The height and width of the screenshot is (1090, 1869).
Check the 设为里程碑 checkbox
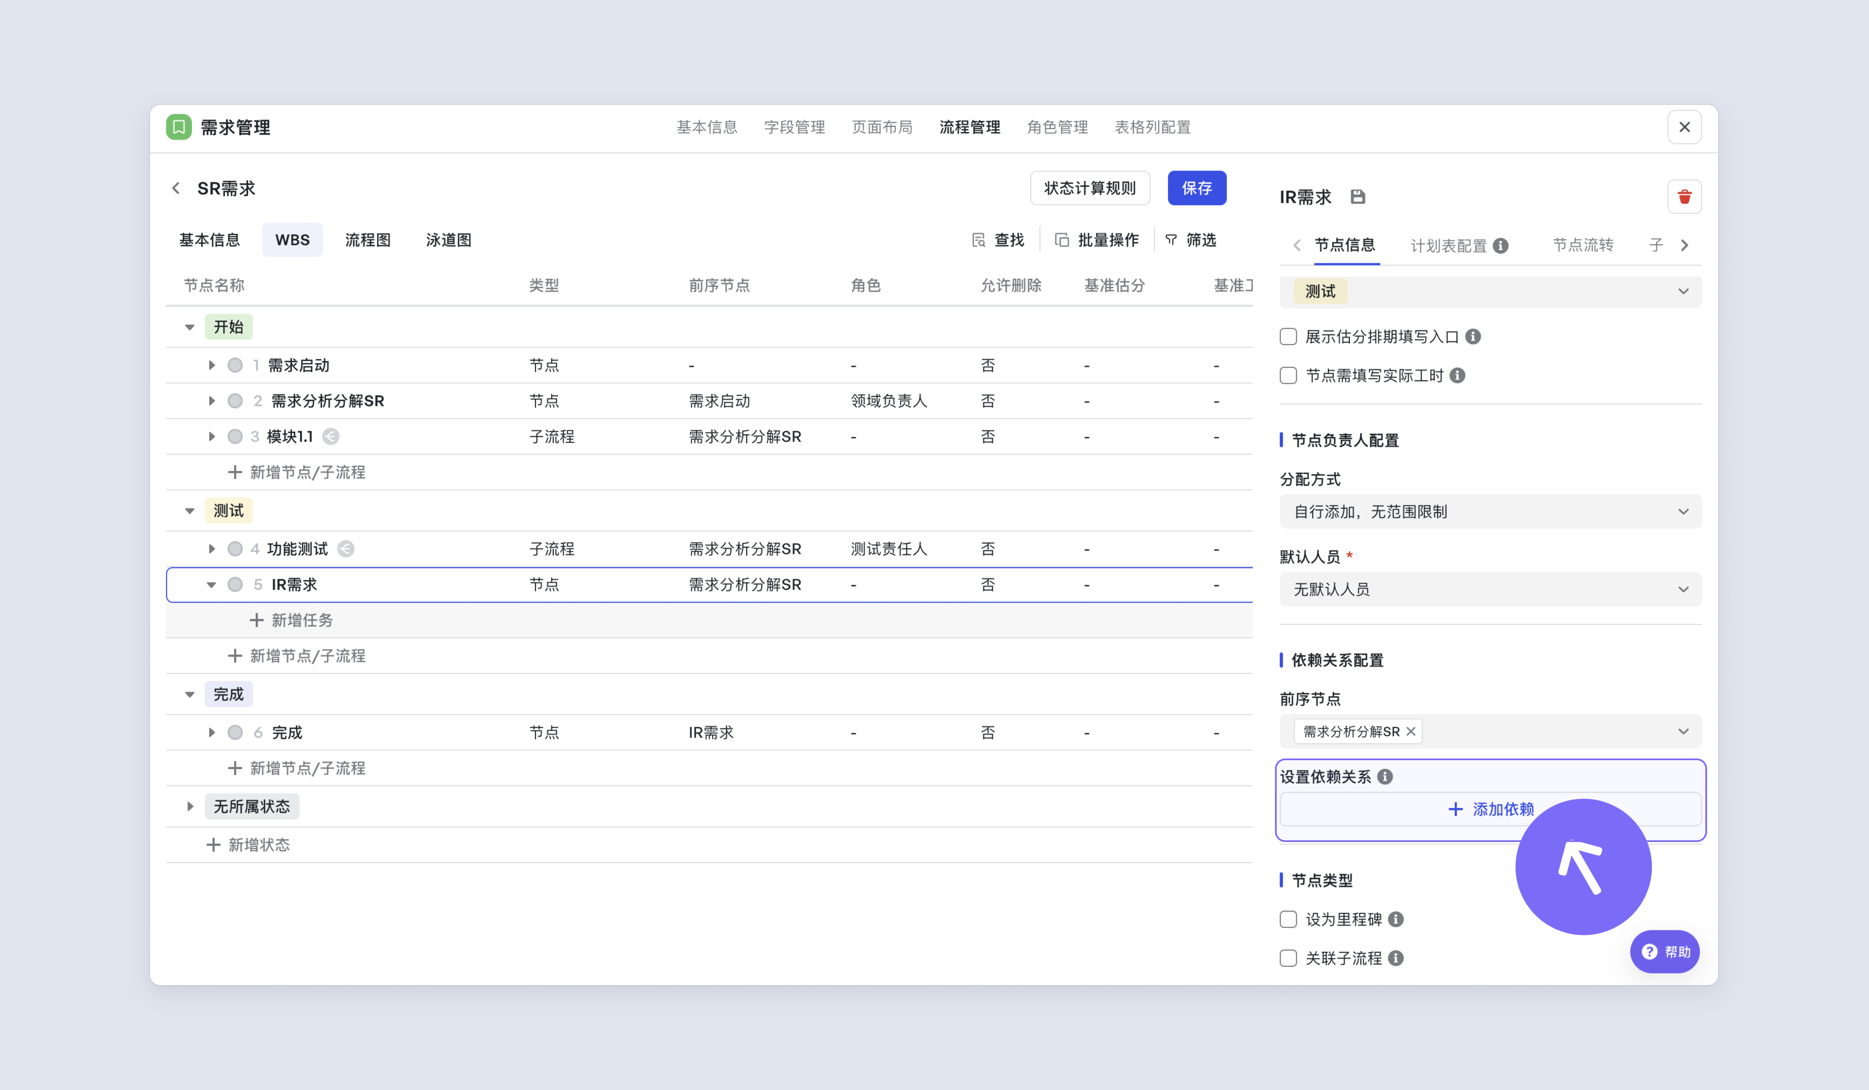tap(1288, 920)
